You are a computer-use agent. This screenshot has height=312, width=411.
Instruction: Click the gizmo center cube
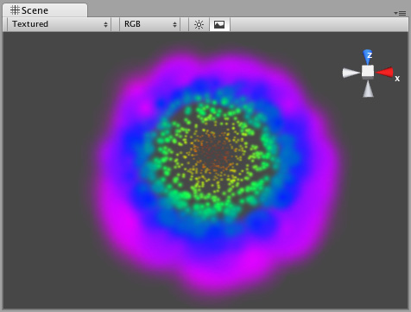[368, 72]
